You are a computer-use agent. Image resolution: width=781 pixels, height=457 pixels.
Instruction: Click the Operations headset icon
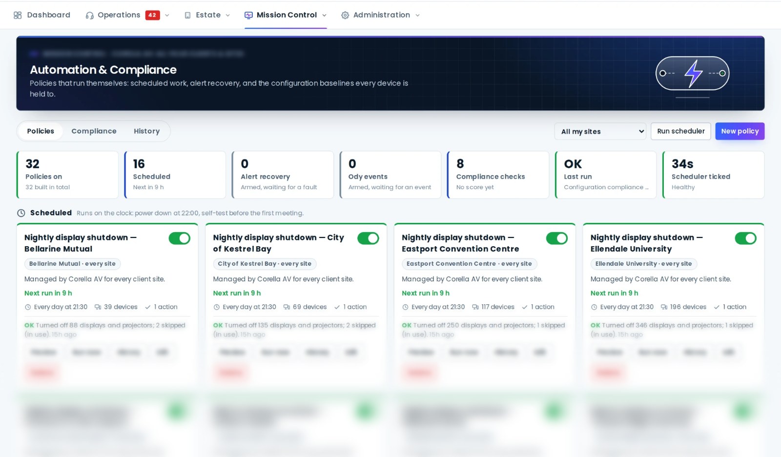point(89,15)
